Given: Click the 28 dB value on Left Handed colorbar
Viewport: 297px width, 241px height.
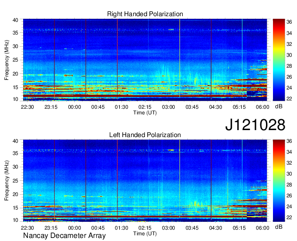Looking at the screenshot, I should coord(289,185).
